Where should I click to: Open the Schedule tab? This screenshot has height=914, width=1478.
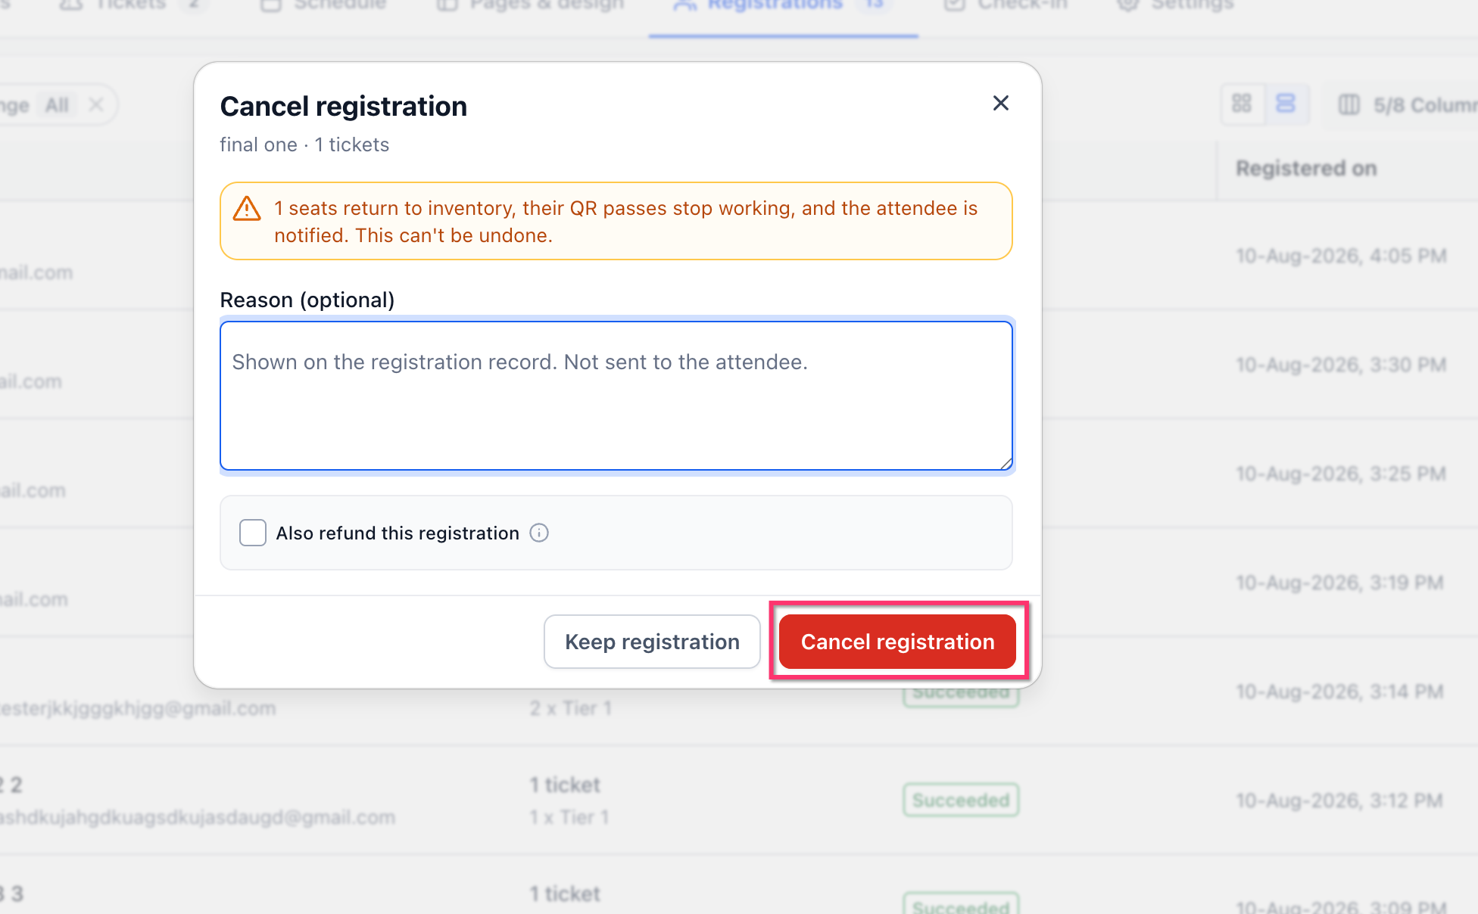[x=324, y=6]
